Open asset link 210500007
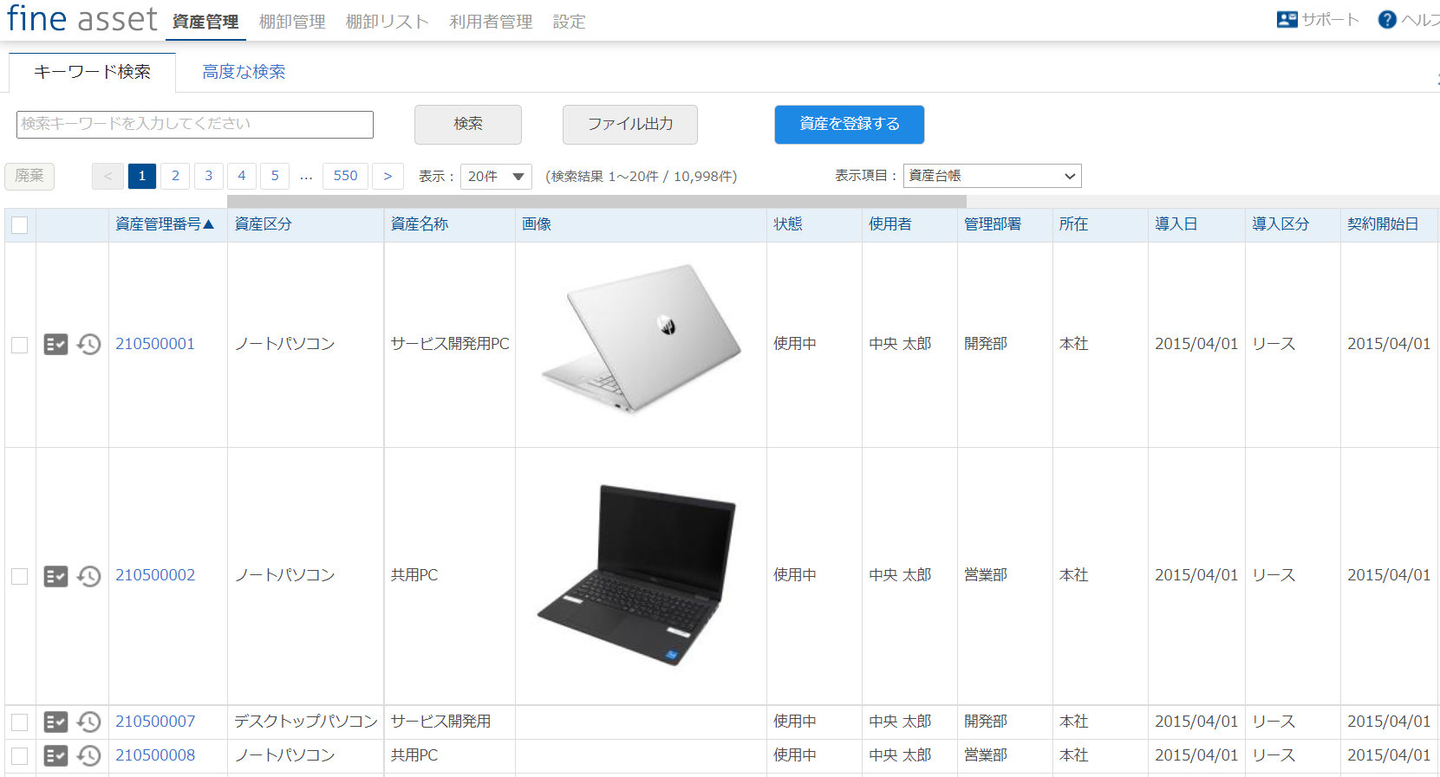The image size is (1440, 777). click(x=155, y=722)
